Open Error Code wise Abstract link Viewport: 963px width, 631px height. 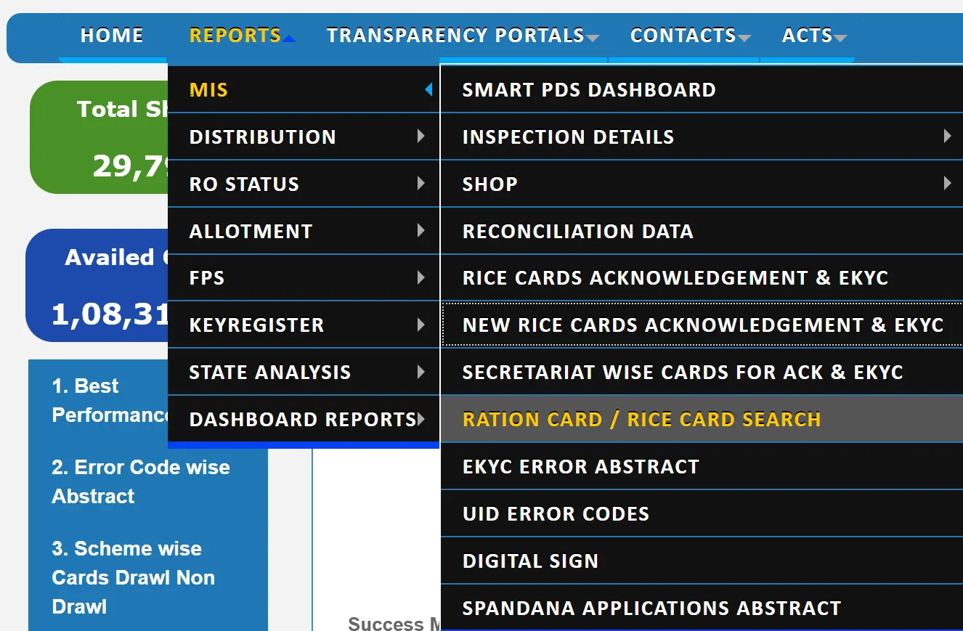pyautogui.click(x=141, y=481)
